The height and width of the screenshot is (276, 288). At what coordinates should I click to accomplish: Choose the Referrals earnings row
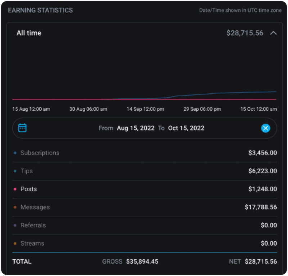[x=33, y=225]
